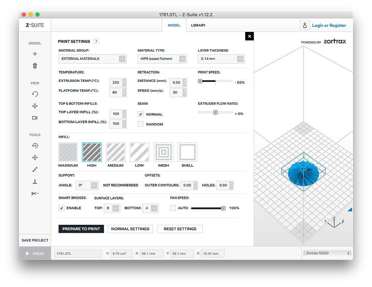Select the split scissors tool
Viewport: 372px width, 287px height.
pyautogui.click(x=35, y=193)
